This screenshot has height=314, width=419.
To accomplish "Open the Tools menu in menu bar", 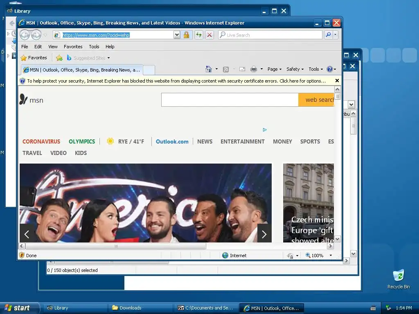I will pos(94,47).
